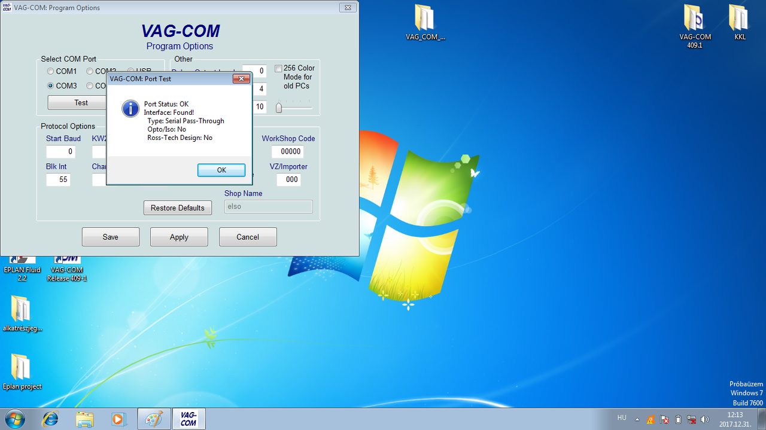The height and width of the screenshot is (430, 766).
Task: Click the taskbar clock showing 12:13
Action: coord(735,419)
